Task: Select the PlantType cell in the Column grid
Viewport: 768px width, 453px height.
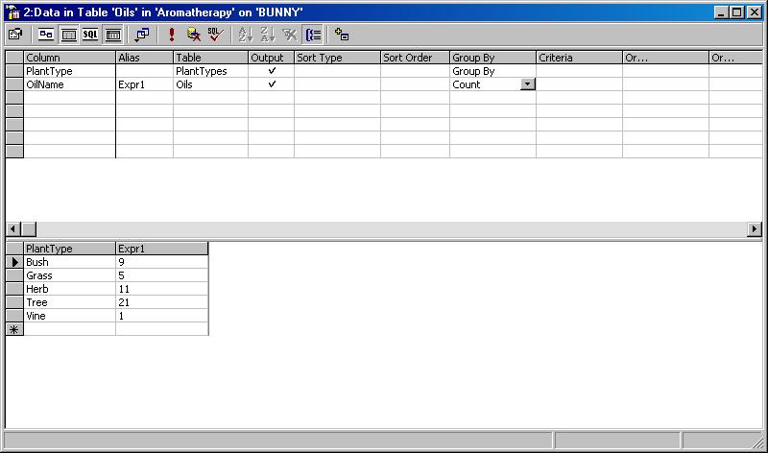Action: click(69, 70)
